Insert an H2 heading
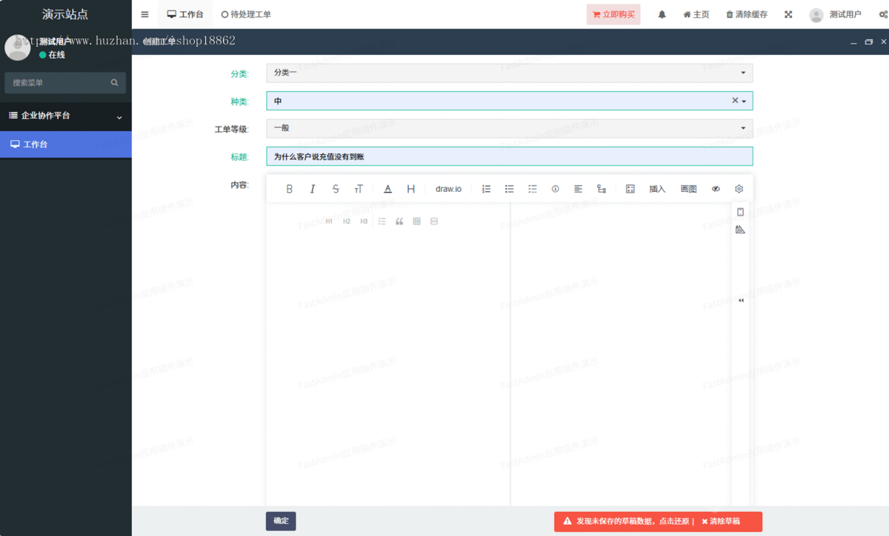This screenshot has height=536, width=889. (x=346, y=221)
